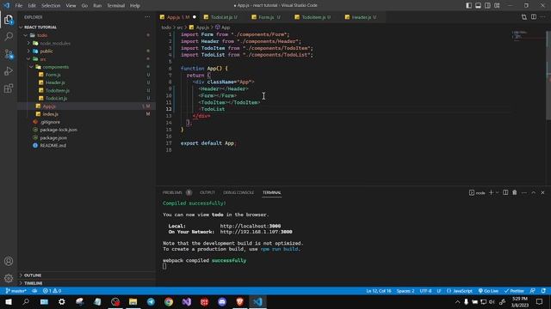Open editor more actions ellipsis

[543, 17]
